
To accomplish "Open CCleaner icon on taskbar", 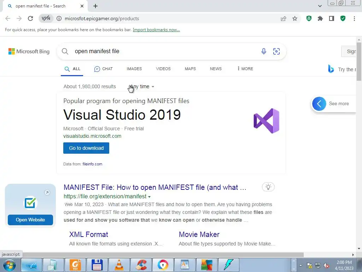I will point(141,265).
